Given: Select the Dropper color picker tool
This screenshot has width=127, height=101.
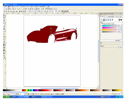Looking at the screenshot, I should pyautogui.click(x=4, y=58).
